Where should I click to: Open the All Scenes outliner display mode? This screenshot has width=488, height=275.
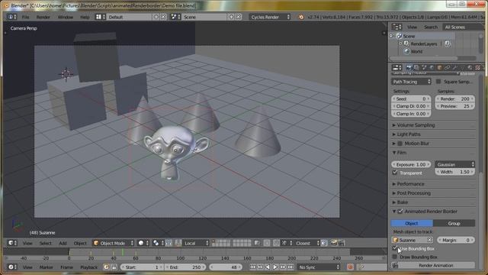[x=462, y=27]
